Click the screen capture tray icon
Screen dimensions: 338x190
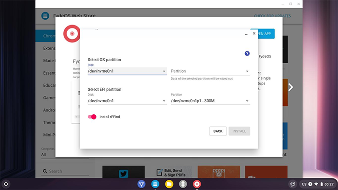coord(293,184)
